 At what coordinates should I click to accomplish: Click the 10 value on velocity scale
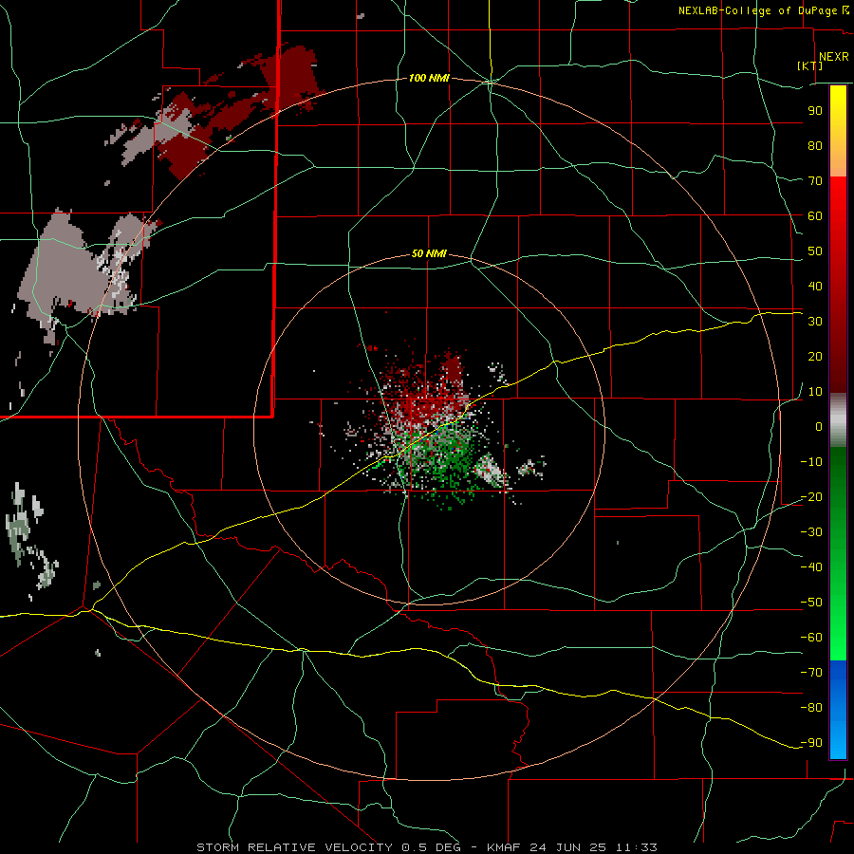pos(815,392)
